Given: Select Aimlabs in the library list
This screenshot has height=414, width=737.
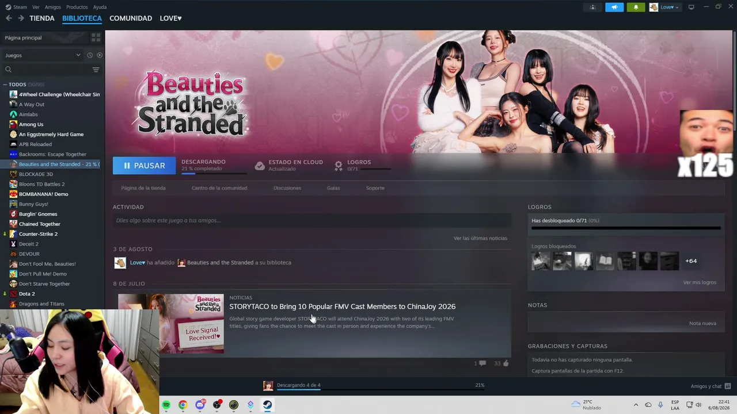Looking at the screenshot, I should [x=28, y=114].
